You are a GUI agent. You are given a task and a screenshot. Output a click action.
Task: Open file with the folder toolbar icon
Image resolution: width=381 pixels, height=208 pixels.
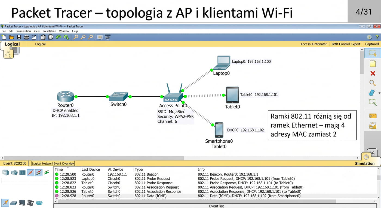point(11,37)
